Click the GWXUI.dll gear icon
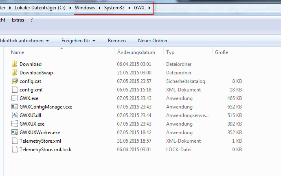This screenshot has height=176, width=281. 15,115
